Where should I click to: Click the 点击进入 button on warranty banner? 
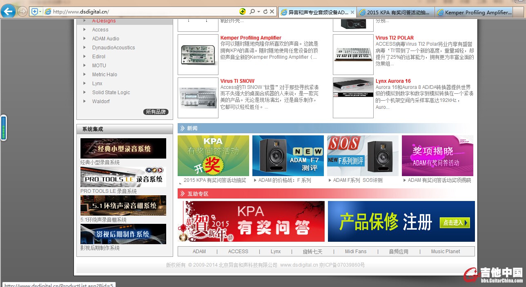[455, 223]
